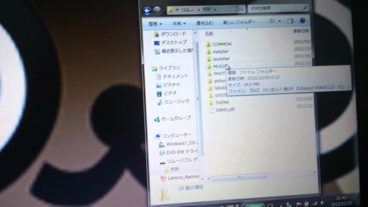Click the navigation pane vertical scrollbar
The height and width of the screenshot is (207, 368).
tap(198, 99)
